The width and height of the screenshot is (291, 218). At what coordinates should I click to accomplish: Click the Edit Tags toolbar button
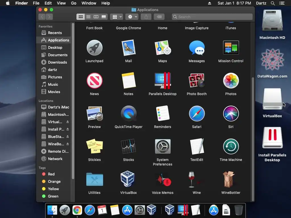click(159, 17)
